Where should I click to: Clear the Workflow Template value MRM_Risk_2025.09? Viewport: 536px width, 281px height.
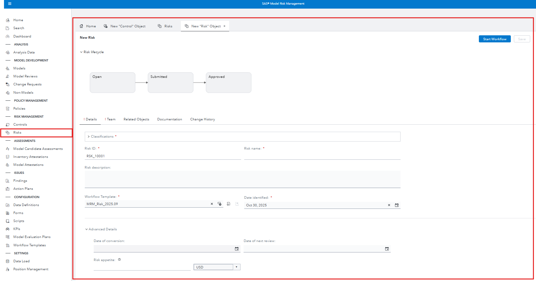(212, 204)
